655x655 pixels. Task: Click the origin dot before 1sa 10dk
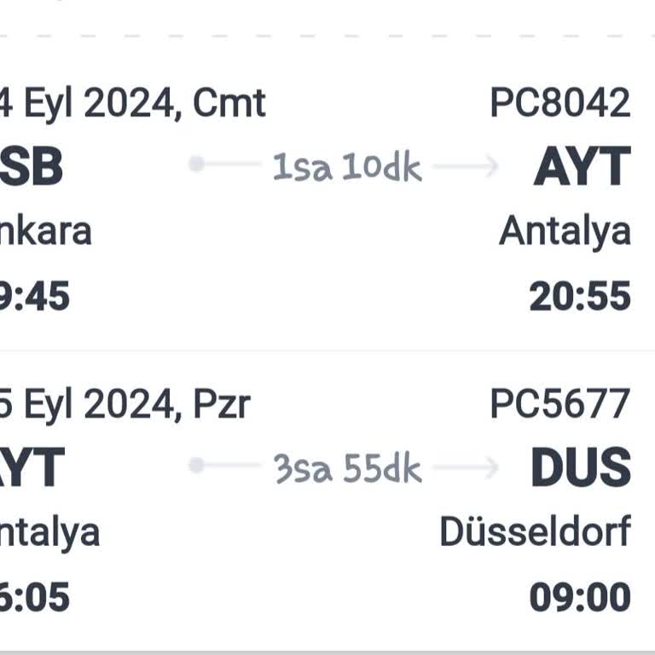click(x=197, y=164)
